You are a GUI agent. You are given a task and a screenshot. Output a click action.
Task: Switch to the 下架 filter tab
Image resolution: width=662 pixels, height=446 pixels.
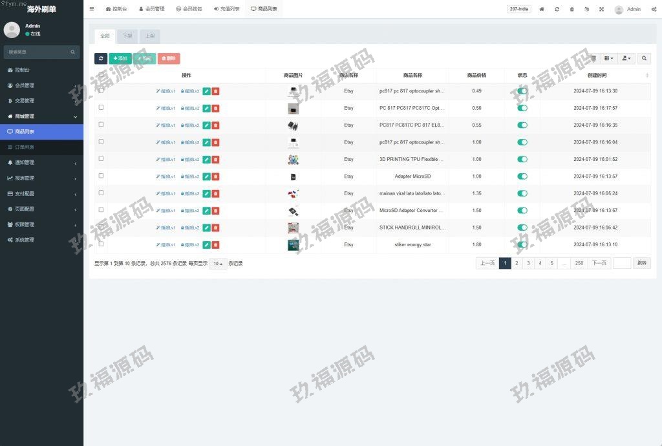127,36
